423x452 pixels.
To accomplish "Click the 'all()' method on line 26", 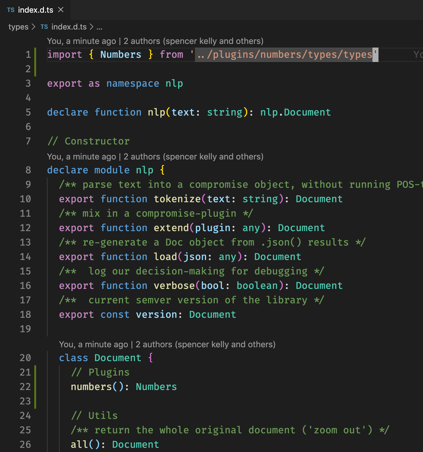I will click(85, 444).
